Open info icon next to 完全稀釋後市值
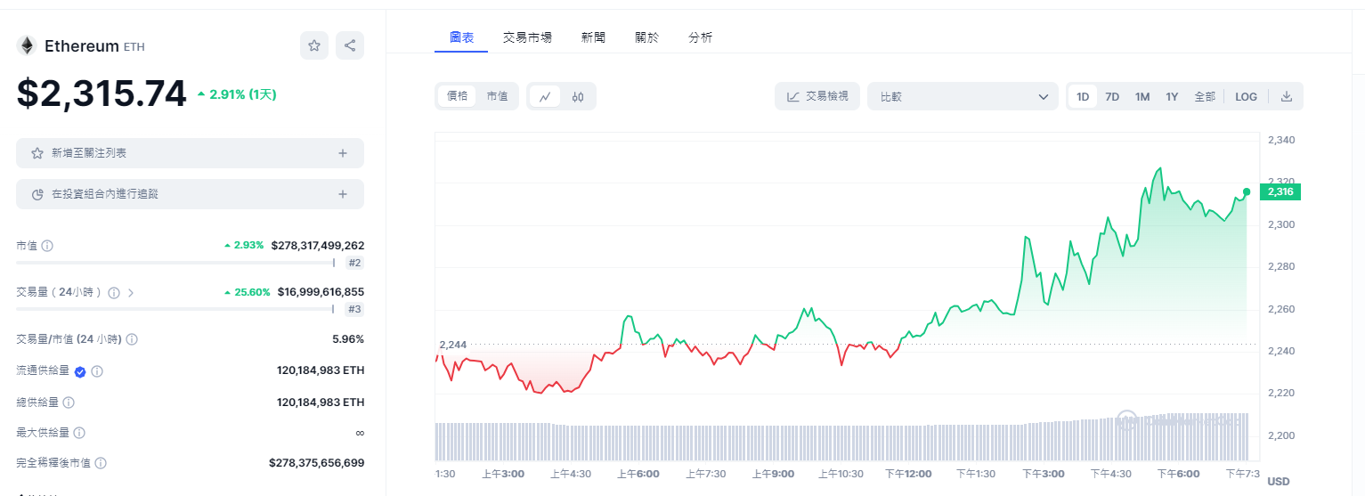1365x496 pixels. (x=101, y=463)
